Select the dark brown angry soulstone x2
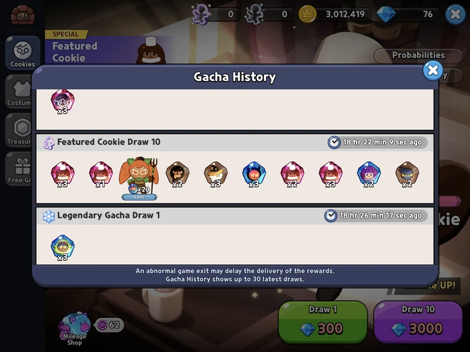 [177, 174]
